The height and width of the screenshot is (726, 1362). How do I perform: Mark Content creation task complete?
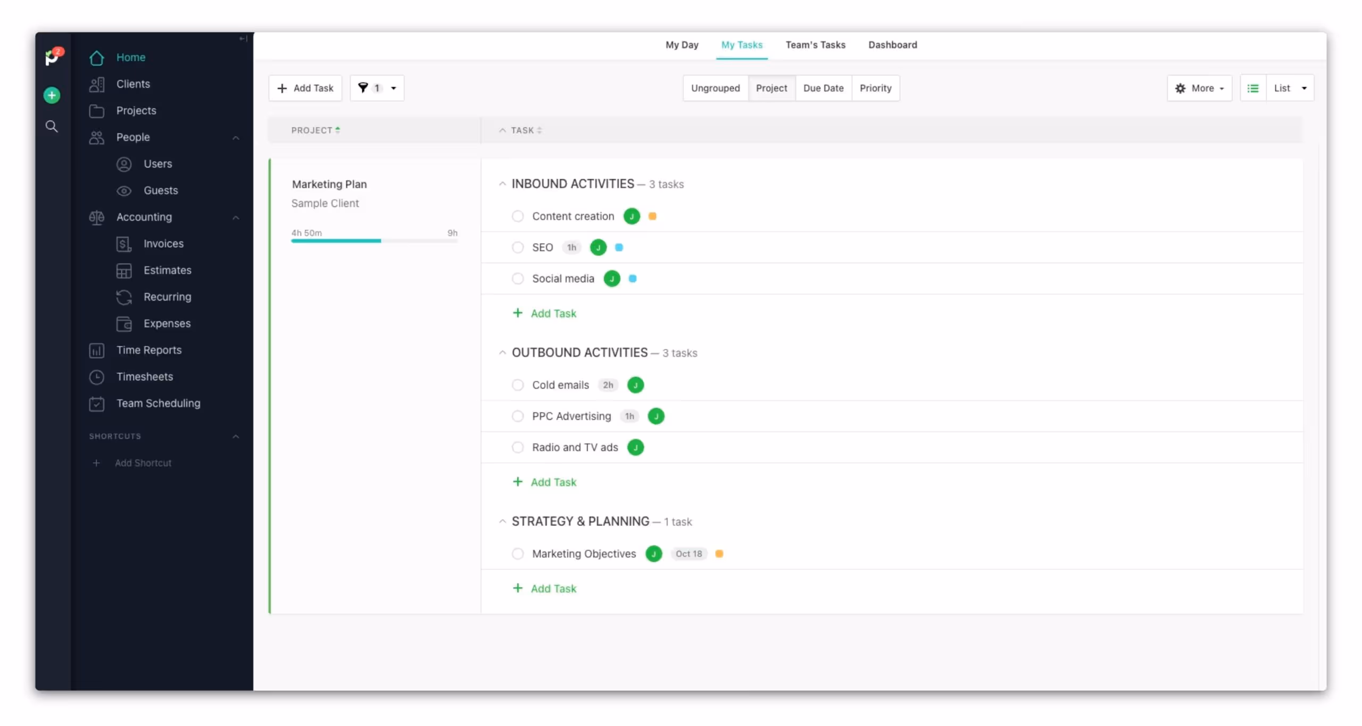tap(517, 216)
